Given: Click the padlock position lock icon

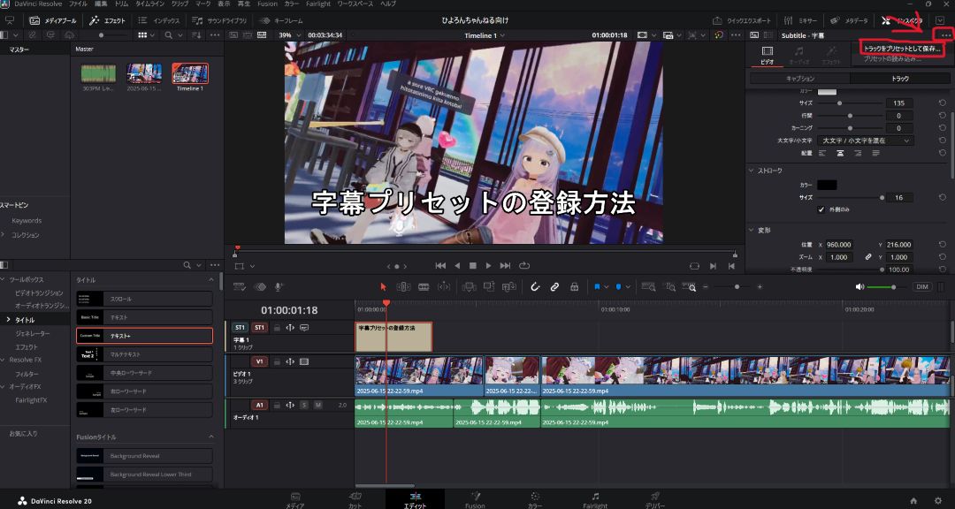Looking at the screenshot, I should (574, 286).
